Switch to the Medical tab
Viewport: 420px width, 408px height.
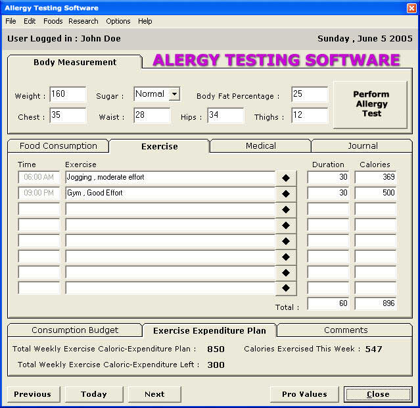[261, 146]
